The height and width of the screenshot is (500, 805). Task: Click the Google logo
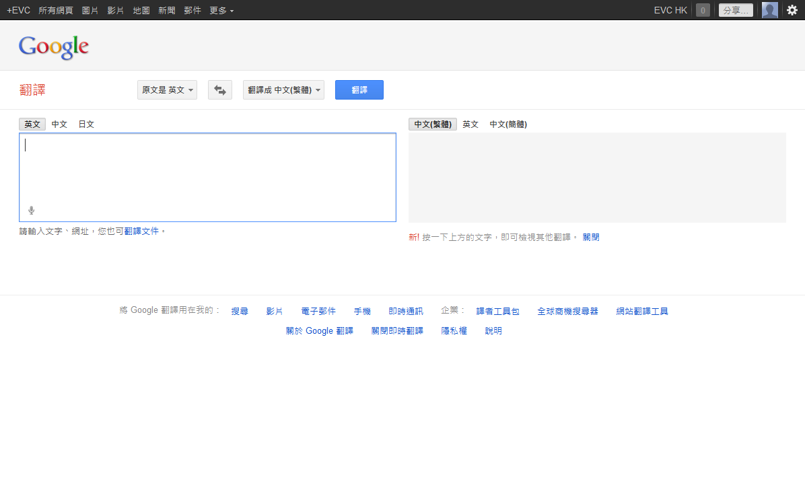53,47
